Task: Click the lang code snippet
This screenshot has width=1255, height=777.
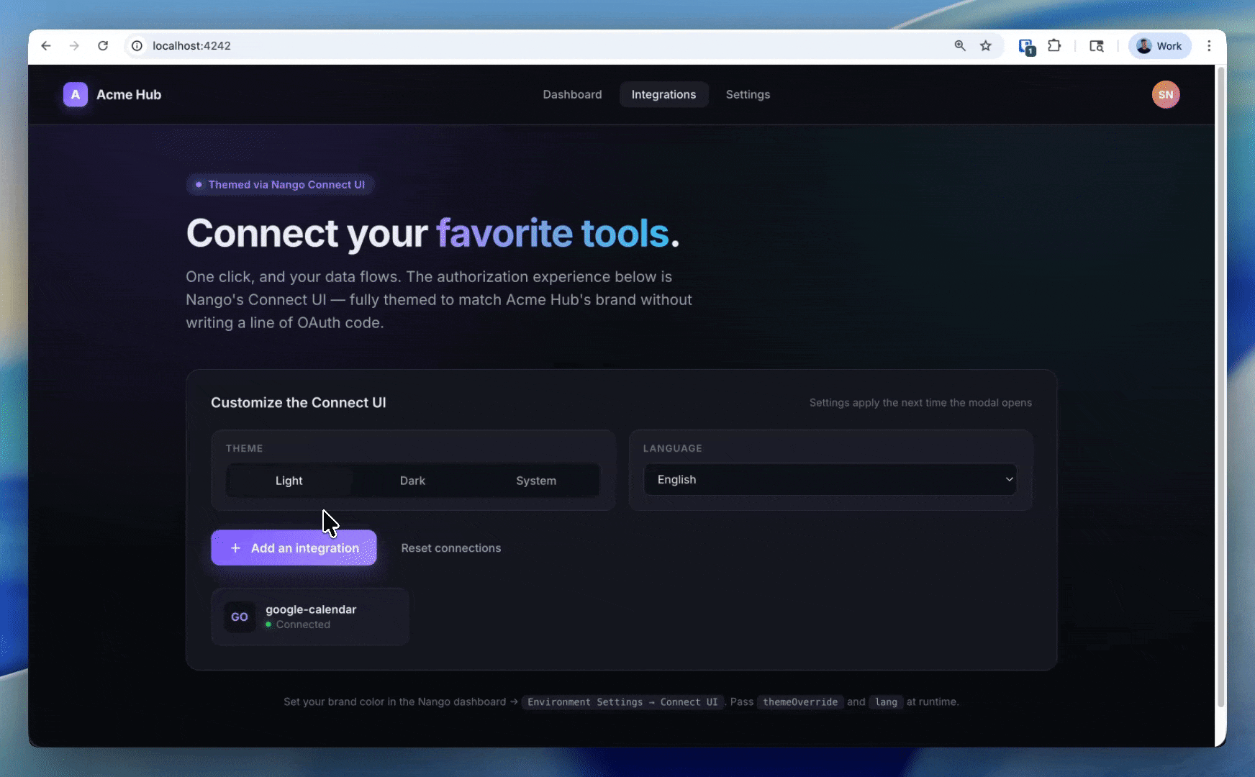Action: (x=886, y=702)
